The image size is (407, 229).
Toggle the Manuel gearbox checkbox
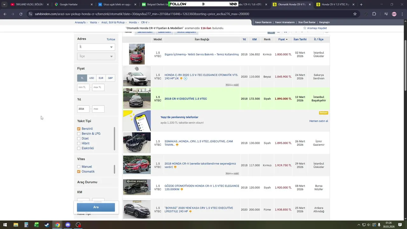tap(79, 167)
